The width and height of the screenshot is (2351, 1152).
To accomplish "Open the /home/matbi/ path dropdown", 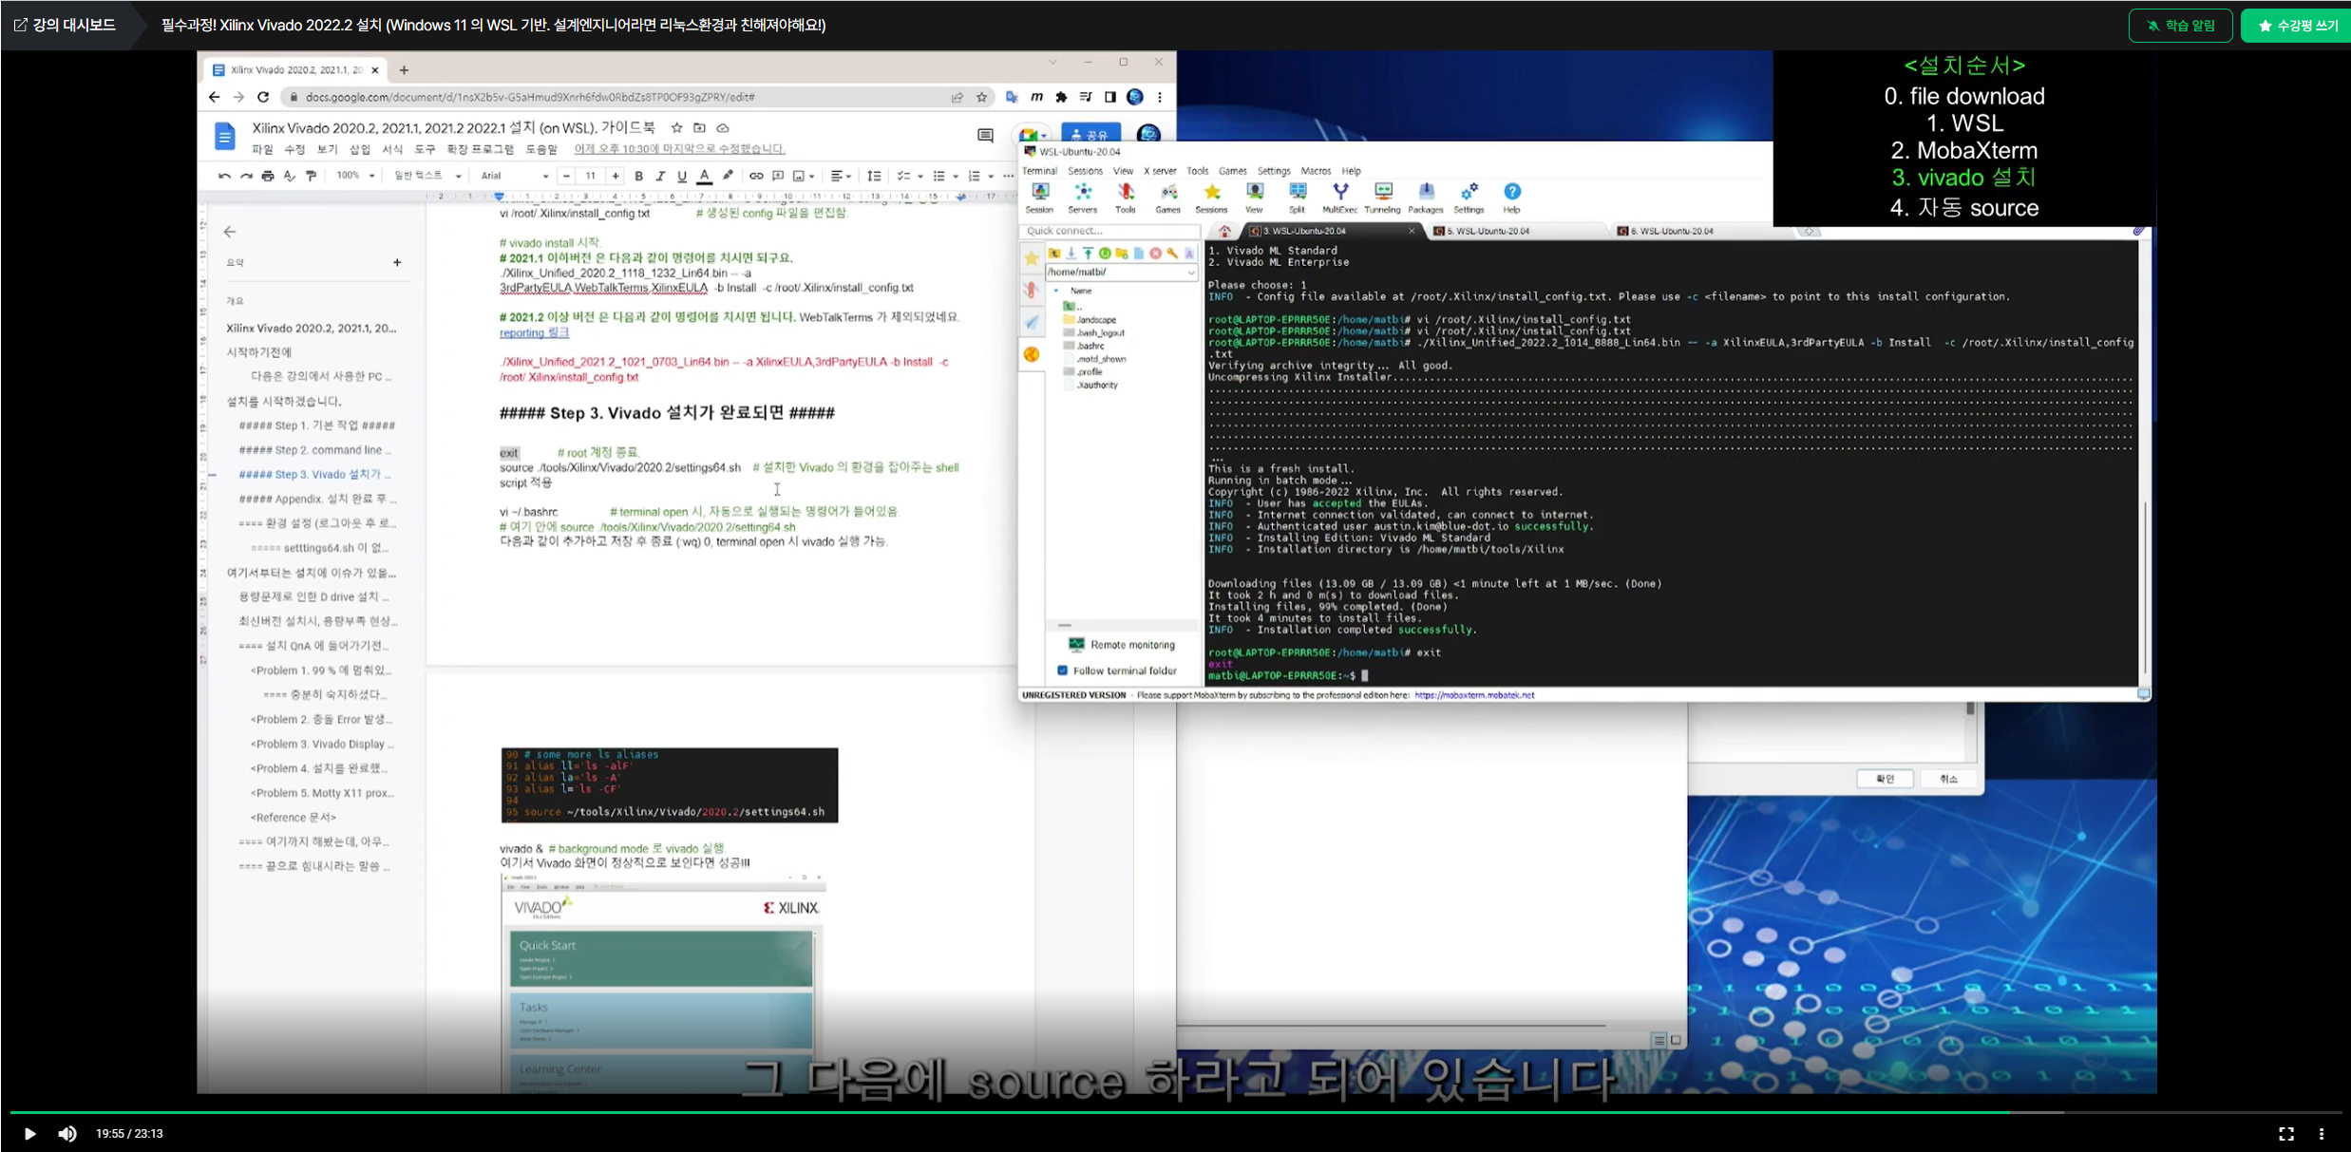I will pyautogui.click(x=1191, y=272).
